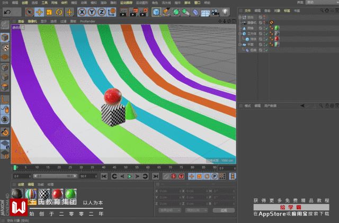Toggle the X axis lock button
Image resolution: width=339 pixels, height=223 pixels.
click(82, 12)
